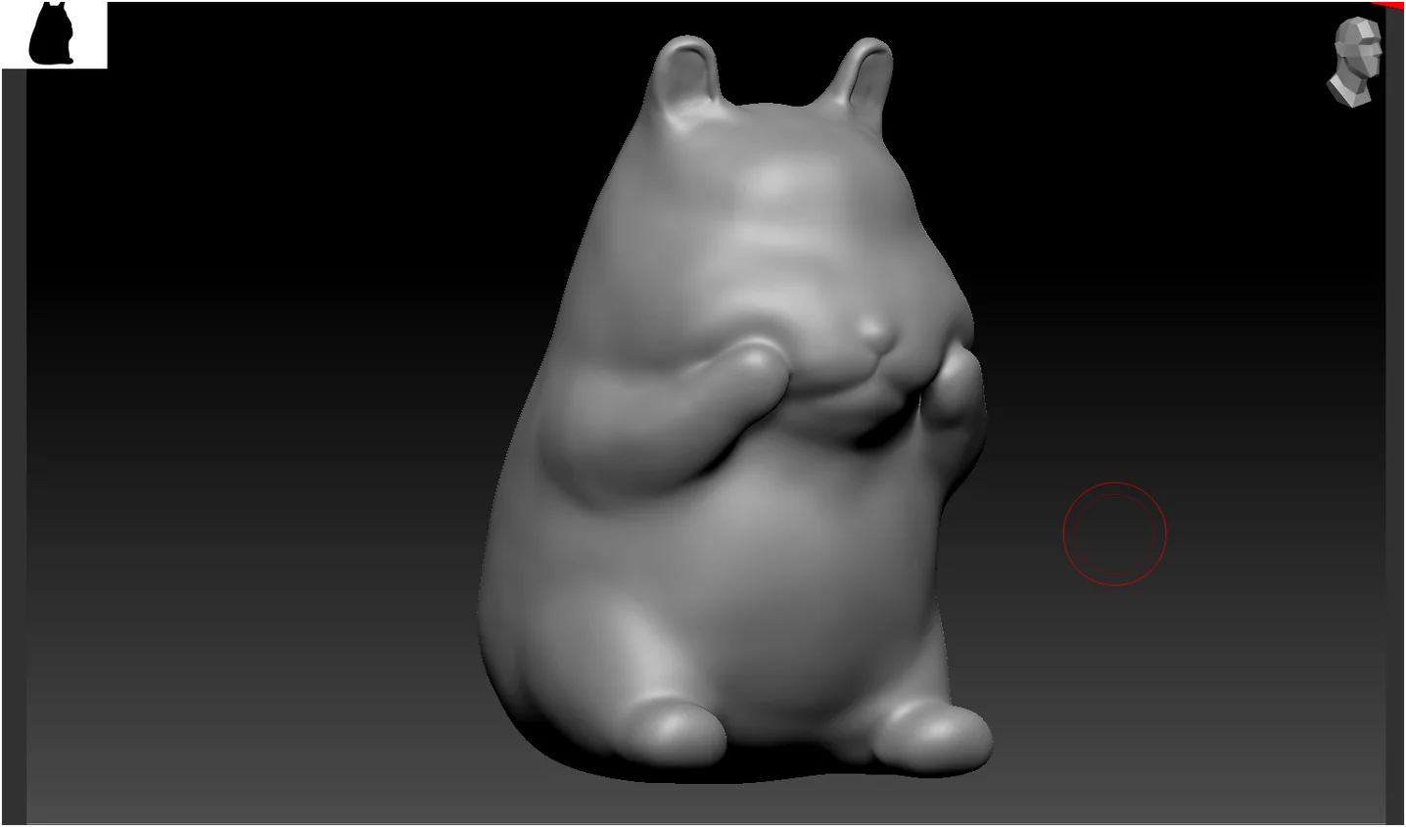Viewport: 1406px width, 827px height.
Task: Click inside the red circular brush cursor
Action: coord(1114,533)
